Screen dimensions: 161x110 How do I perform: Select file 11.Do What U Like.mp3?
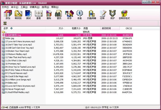[16, 61]
